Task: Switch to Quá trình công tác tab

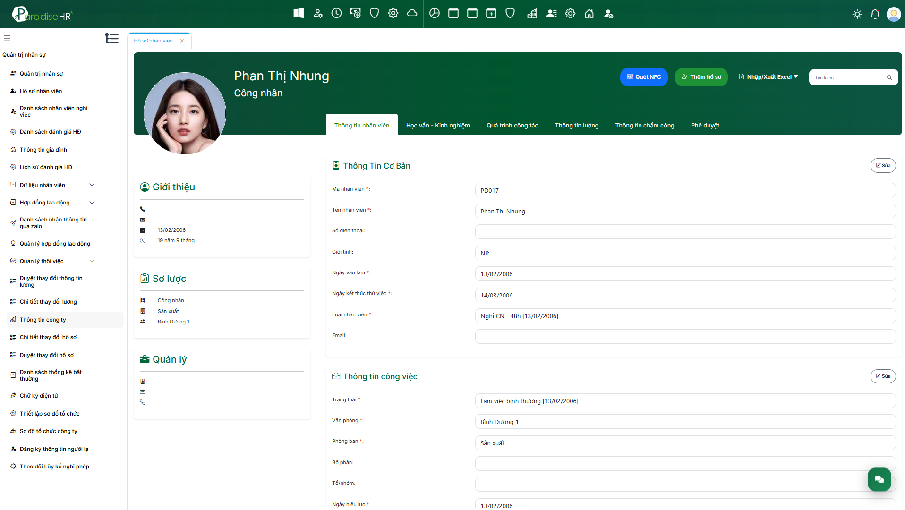Action: click(x=512, y=126)
